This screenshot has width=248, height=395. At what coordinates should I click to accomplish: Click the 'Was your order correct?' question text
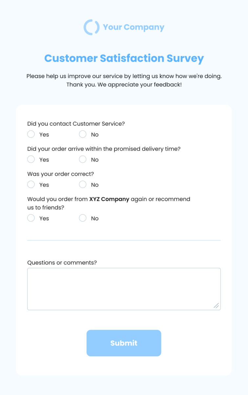tap(60, 174)
